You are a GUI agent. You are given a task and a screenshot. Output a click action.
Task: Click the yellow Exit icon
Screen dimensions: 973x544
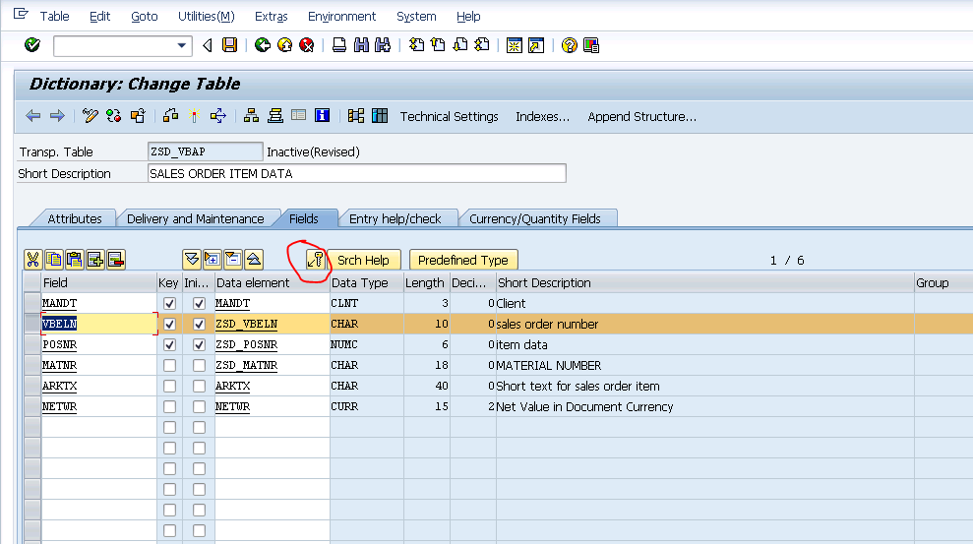(285, 45)
